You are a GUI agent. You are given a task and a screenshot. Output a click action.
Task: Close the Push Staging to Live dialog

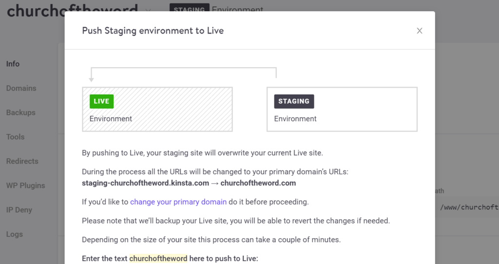pos(419,31)
